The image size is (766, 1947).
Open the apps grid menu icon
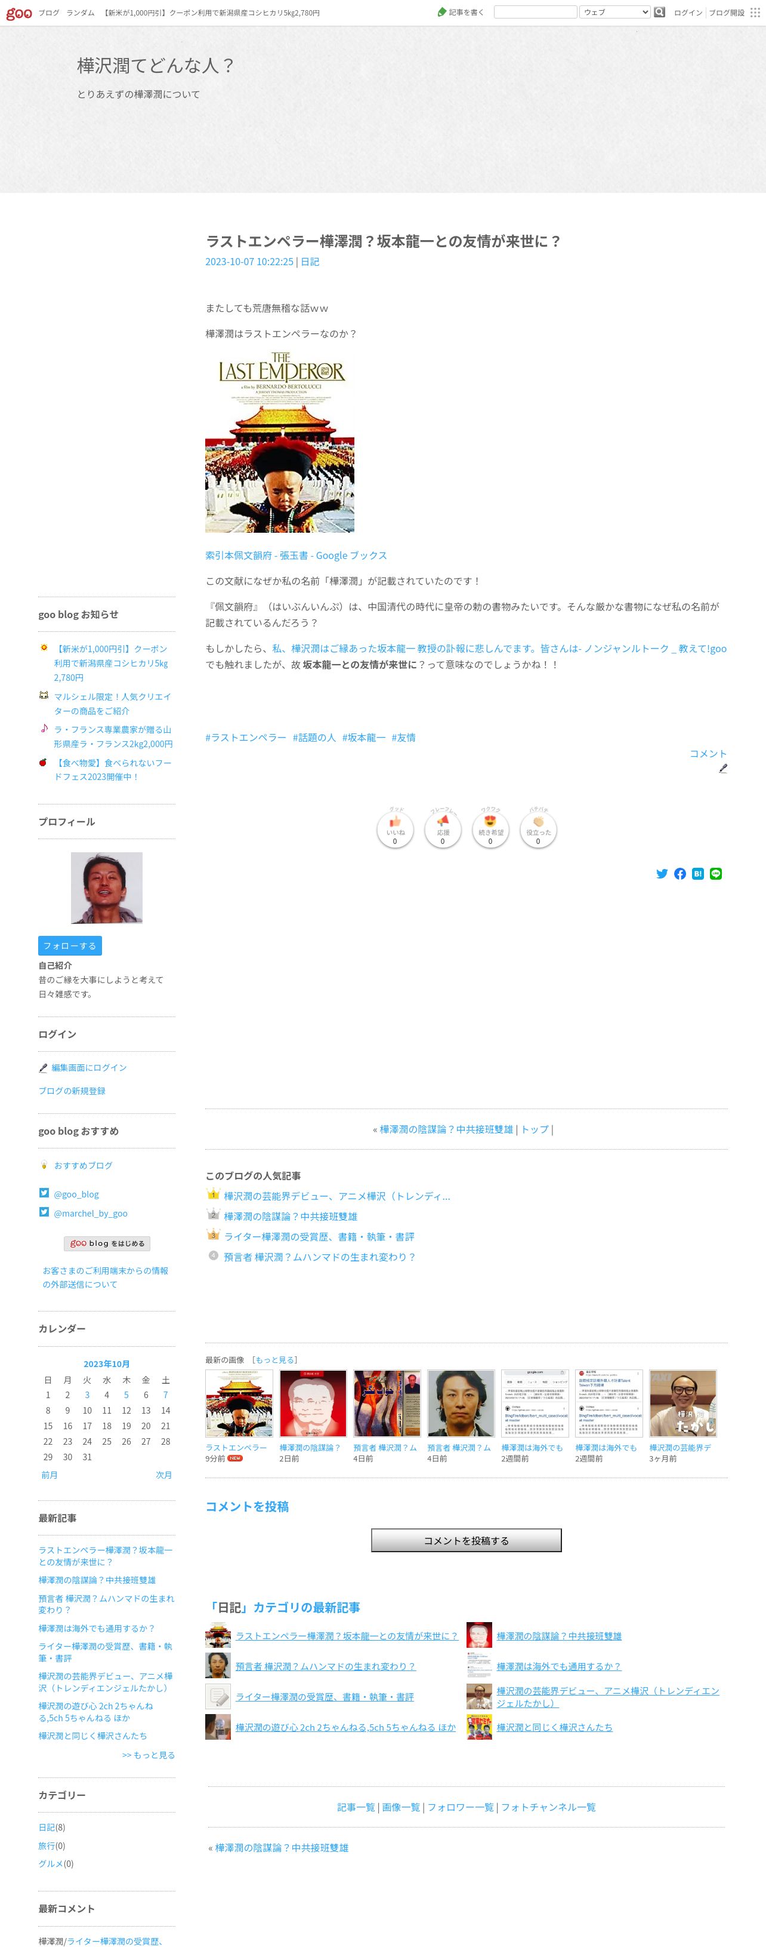point(755,13)
